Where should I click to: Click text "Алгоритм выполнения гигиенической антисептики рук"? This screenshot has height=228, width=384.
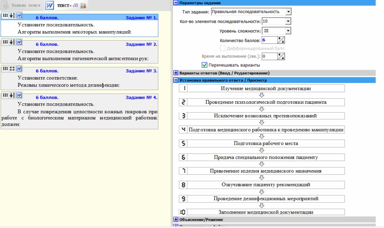click(x=83, y=58)
